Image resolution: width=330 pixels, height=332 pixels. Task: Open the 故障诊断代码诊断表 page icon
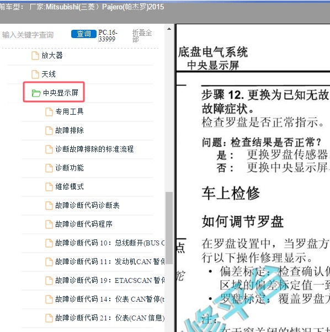[x=49, y=205]
